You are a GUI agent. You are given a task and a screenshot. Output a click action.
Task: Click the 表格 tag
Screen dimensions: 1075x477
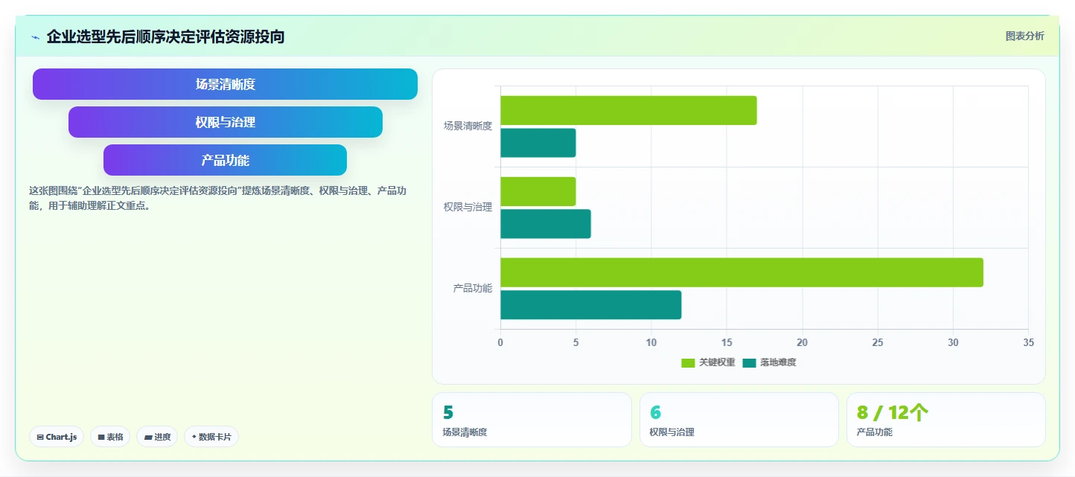(111, 437)
